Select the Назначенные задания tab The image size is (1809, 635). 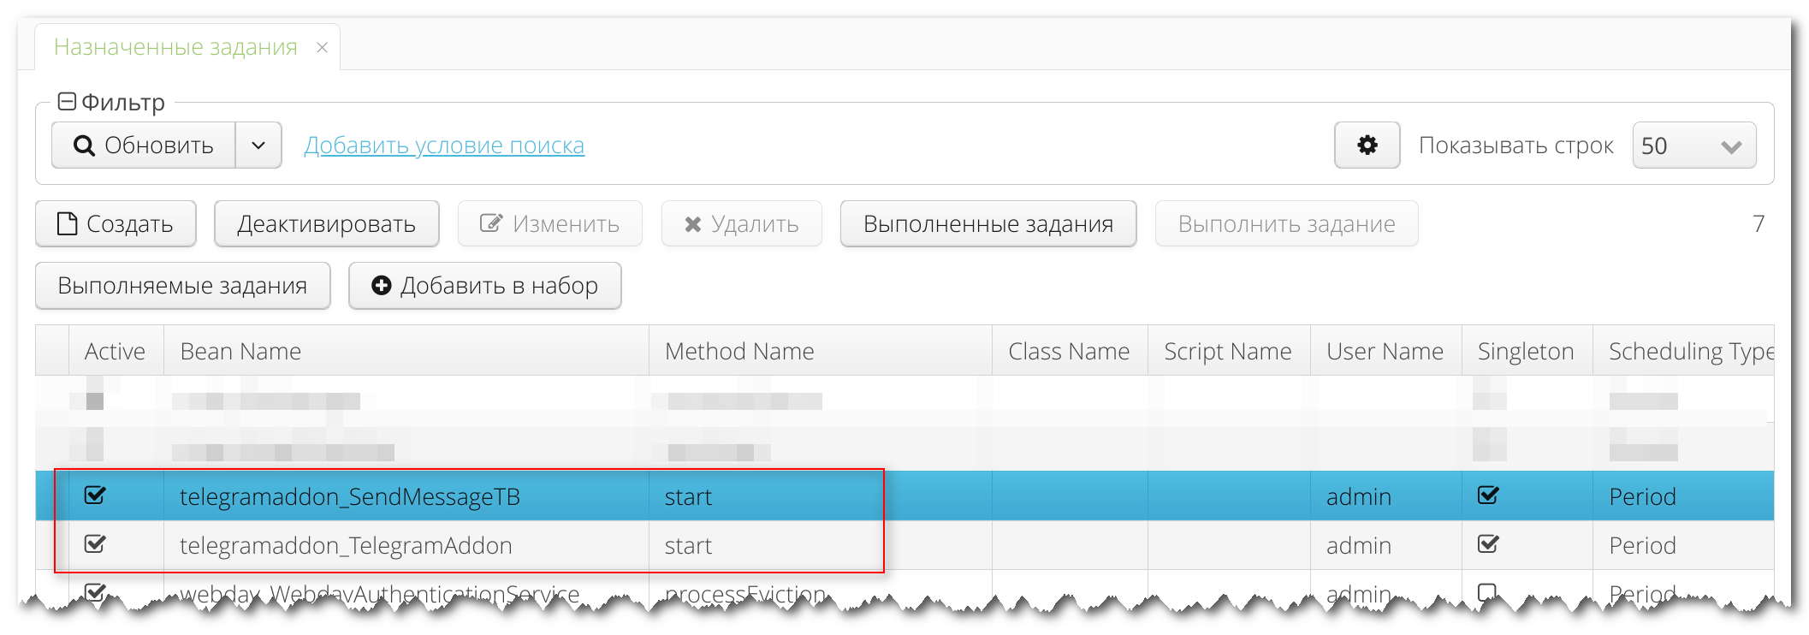click(x=175, y=47)
